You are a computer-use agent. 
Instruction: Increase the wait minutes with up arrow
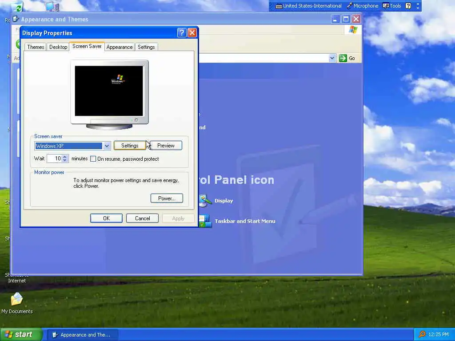click(x=65, y=157)
